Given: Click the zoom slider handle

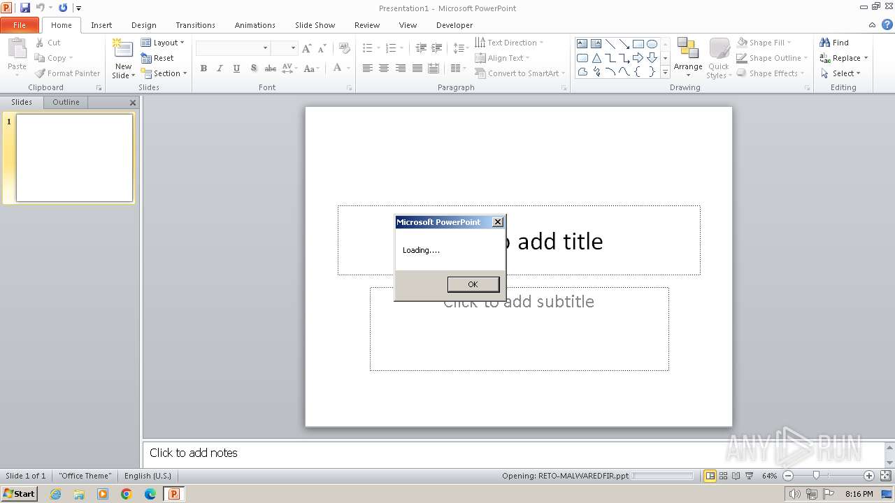Looking at the screenshot, I should tap(816, 476).
